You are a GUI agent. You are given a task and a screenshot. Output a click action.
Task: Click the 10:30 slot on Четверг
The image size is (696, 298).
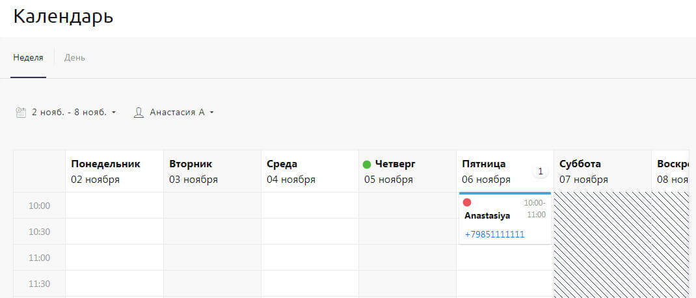pyautogui.click(x=407, y=232)
